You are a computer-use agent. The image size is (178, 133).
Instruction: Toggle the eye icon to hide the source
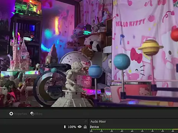(x=80, y=127)
